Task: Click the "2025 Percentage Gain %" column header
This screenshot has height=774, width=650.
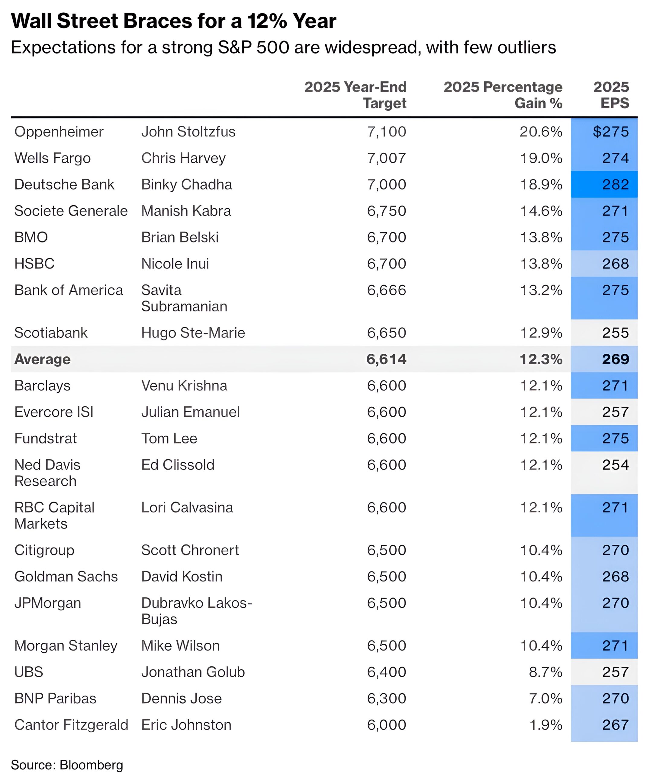Action: coord(503,95)
